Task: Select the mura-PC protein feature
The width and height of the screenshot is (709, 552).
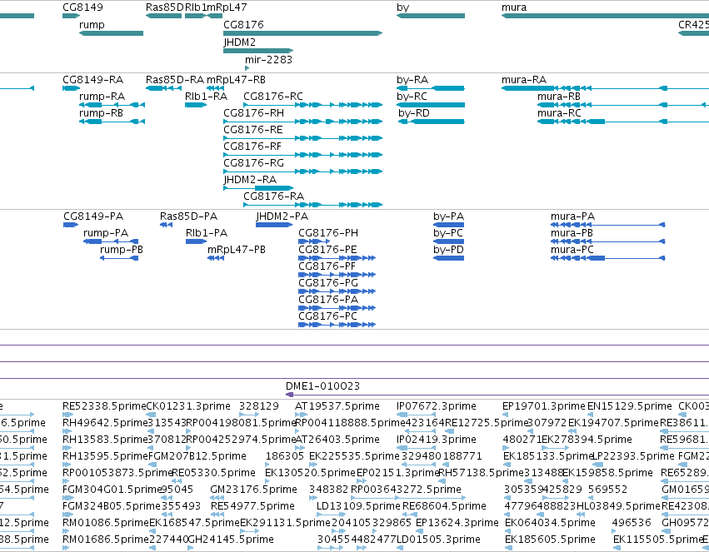Action: click(607, 258)
